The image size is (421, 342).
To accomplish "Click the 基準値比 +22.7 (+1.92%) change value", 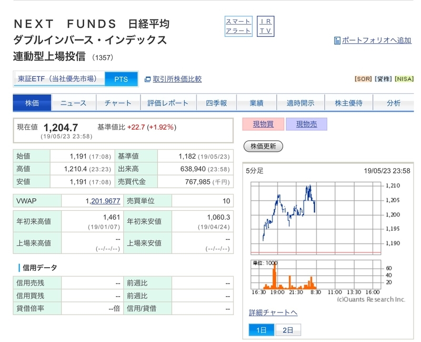I will (152, 127).
